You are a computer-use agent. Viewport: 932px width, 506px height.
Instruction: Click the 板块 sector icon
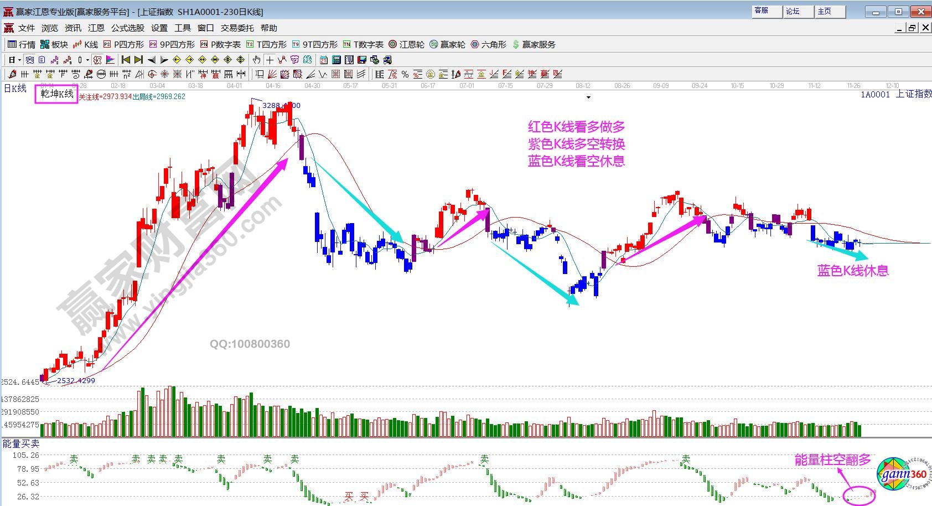point(54,44)
